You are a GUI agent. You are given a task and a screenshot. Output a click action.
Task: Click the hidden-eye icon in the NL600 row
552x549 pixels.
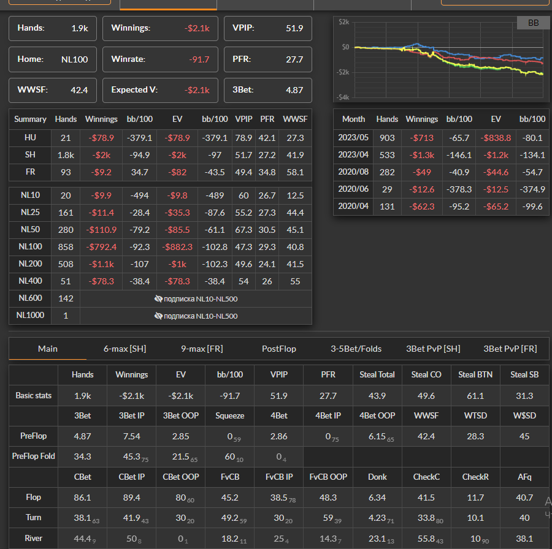158,299
